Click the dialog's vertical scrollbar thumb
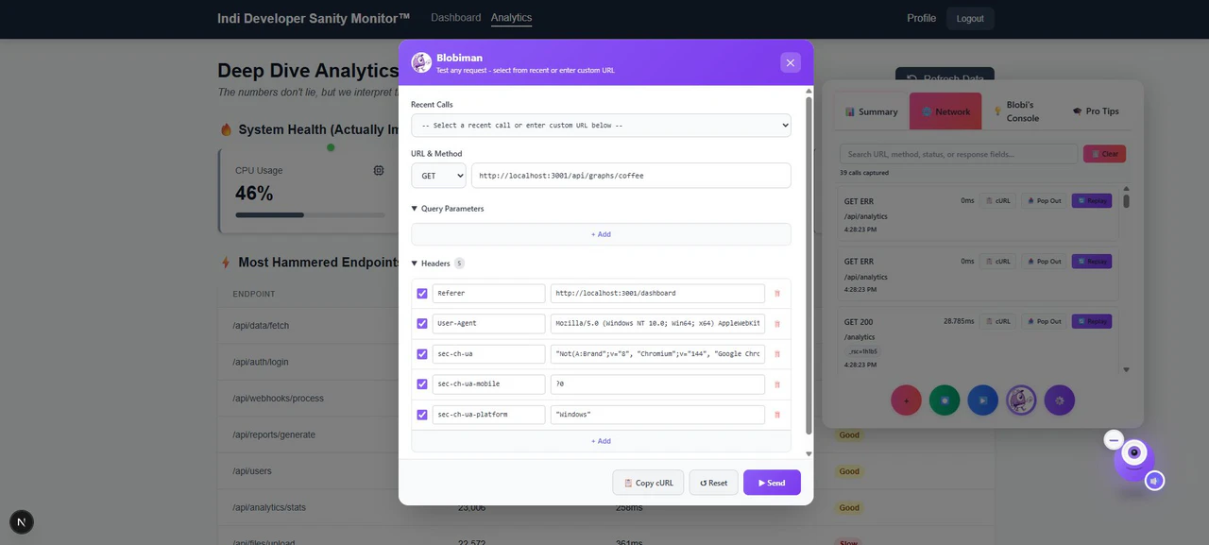 pyautogui.click(x=809, y=266)
